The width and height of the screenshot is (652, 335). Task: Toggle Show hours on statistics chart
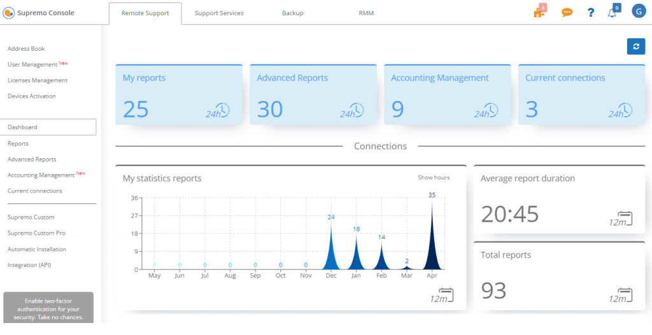click(x=434, y=177)
